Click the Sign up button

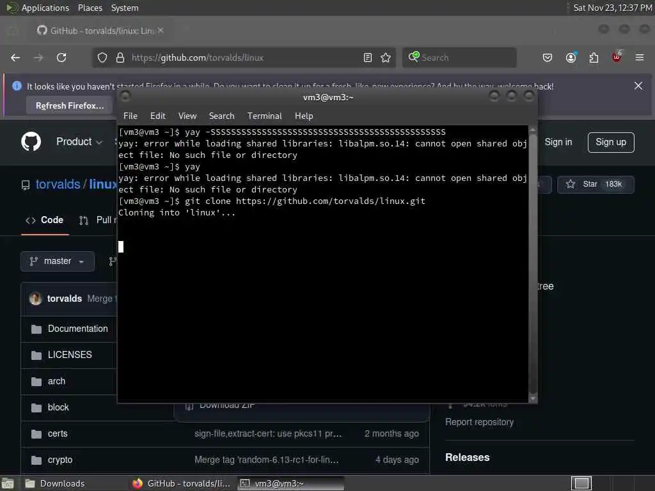pos(611,142)
